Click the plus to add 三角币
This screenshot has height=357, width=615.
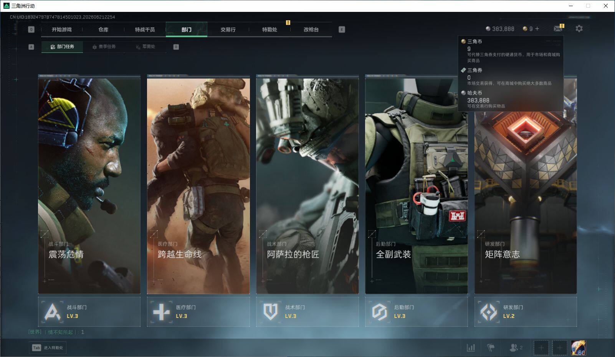point(537,29)
